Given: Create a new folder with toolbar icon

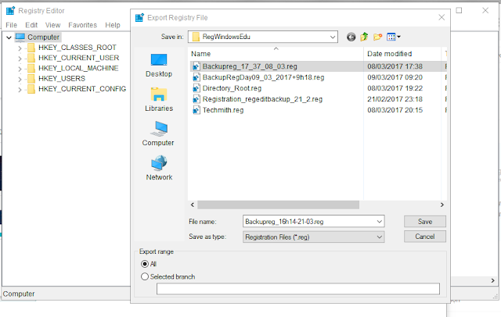Looking at the screenshot, I should tap(377, 37).
